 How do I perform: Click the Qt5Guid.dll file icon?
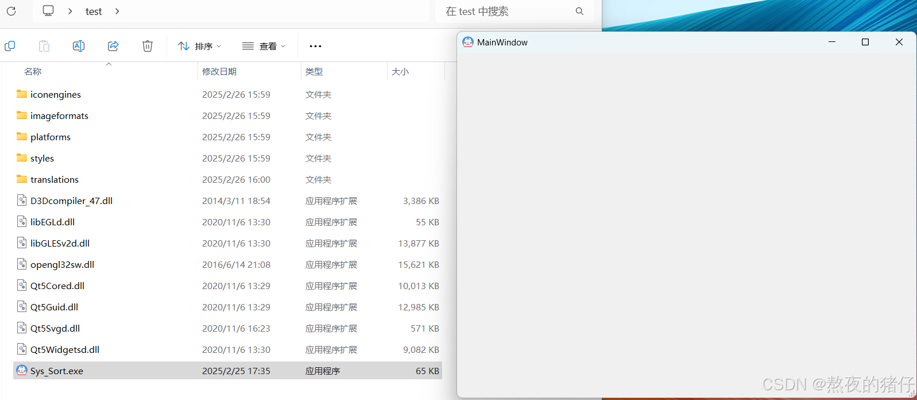pos(22,306)
